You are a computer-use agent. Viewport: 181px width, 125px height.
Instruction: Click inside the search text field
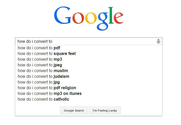[89, 41]
